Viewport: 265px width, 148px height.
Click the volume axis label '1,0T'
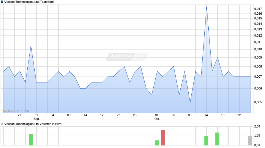click(x=257, y=136)
